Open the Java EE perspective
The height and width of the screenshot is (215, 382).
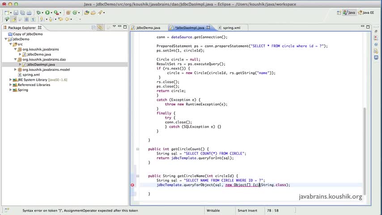coord(366,13)
